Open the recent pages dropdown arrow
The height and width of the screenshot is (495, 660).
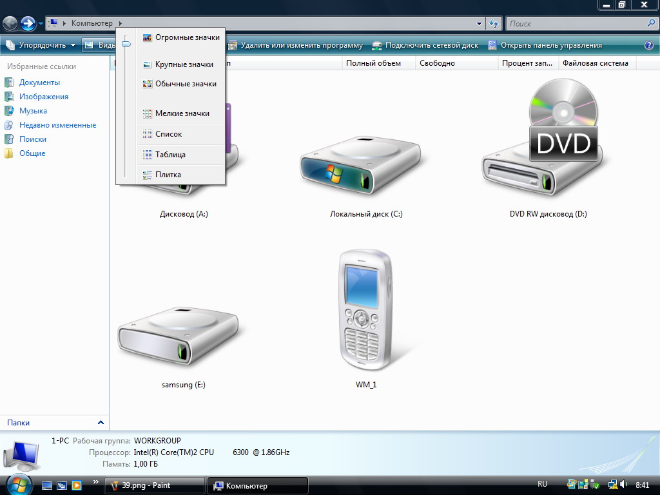click(x=41, y=24)
